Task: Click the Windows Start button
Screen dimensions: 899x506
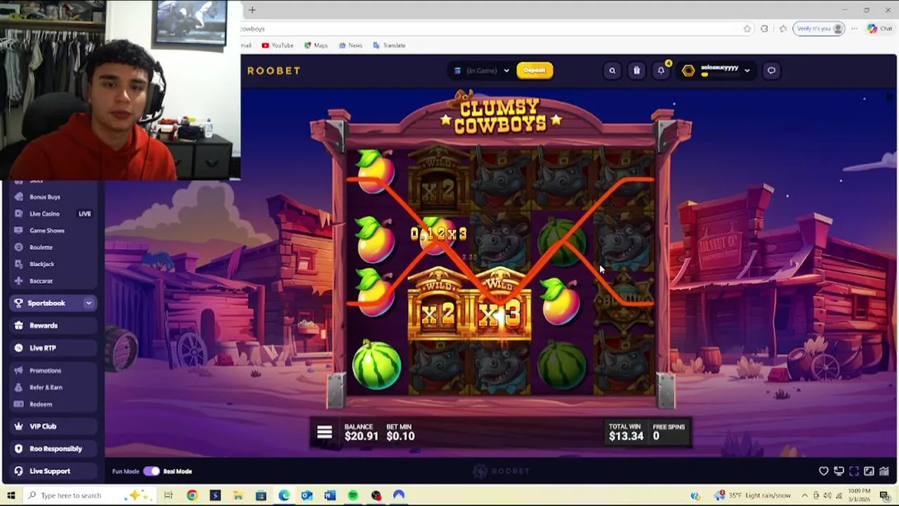Action: coord(11,495)
